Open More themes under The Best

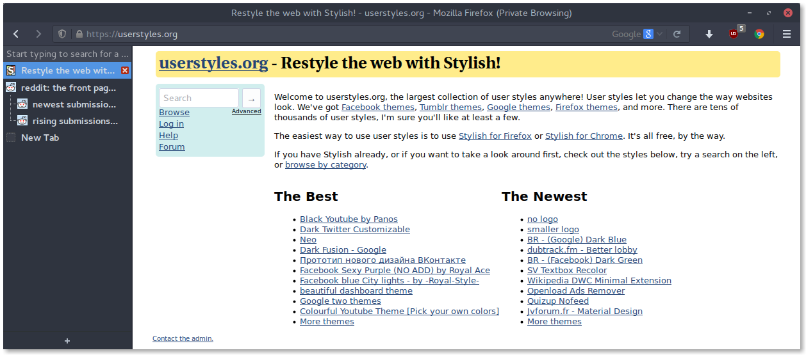tap(327, 322)
